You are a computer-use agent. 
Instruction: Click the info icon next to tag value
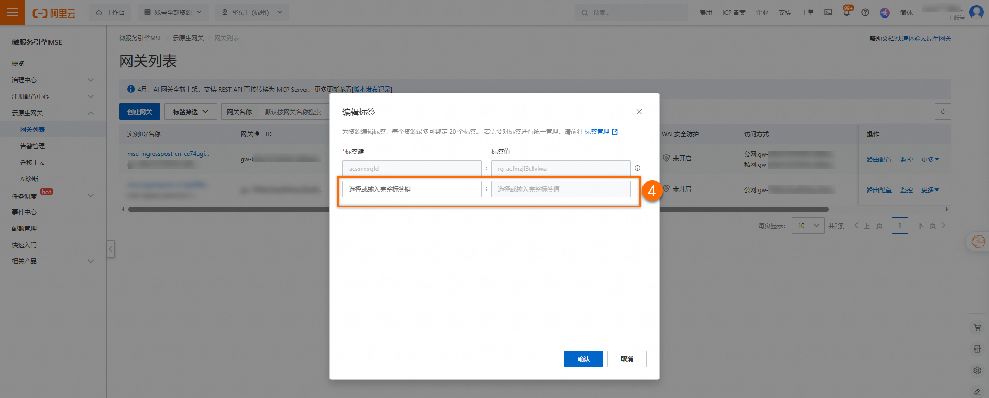(x=638, y=168)
